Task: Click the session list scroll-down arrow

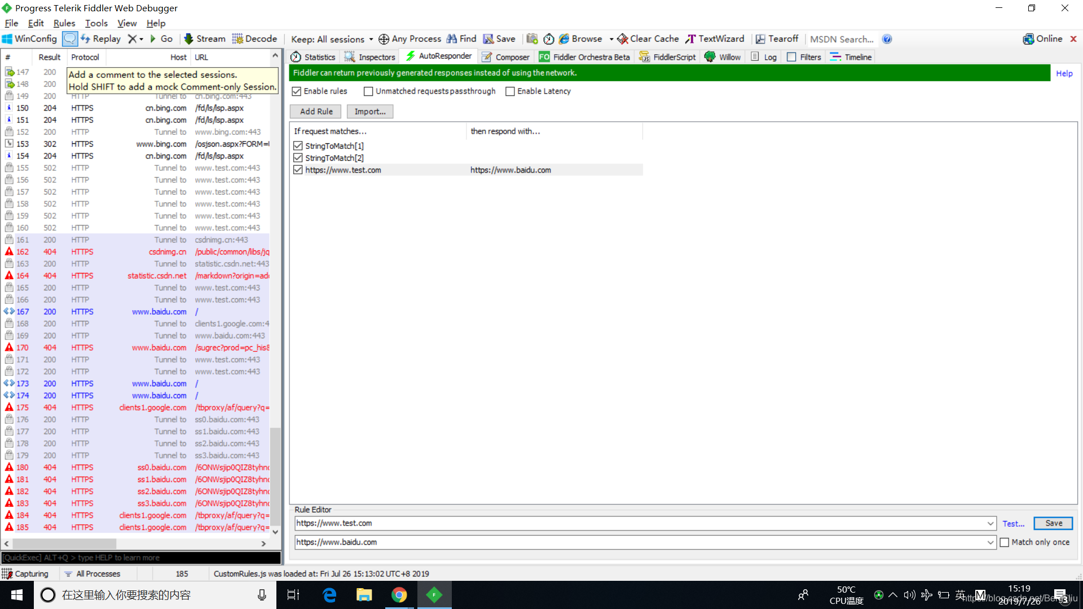Action: [275, 532]
